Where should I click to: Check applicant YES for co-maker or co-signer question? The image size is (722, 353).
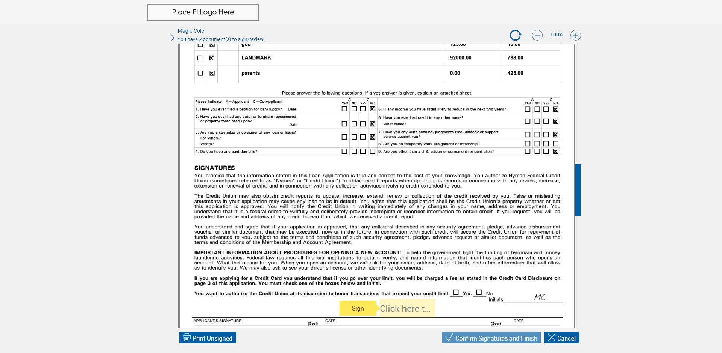pyautogui.click(x=344, y=137)
